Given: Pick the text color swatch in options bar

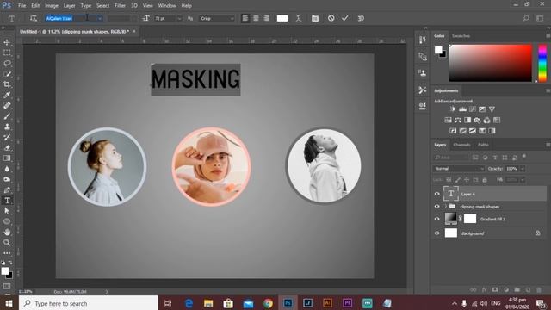Looking at the screenshot, I should 282,18.
